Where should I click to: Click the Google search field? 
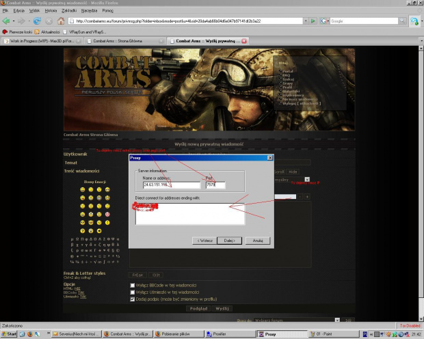click(x=364, y=21)
